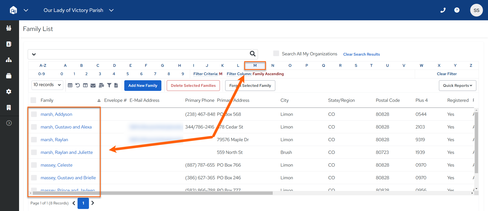This screenshot has width=488, height=211.
Task: Open the marsh, Addyson family link
Action: tap(56, 114)
